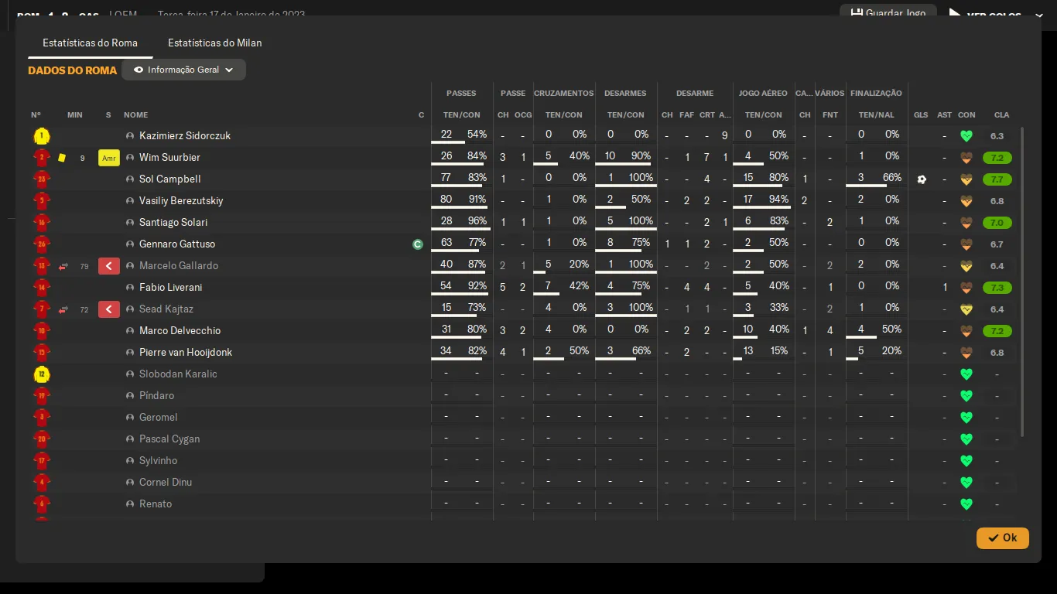Image resolution: width=1057 pixels, height=594 pixels.
Task: Click Sead Kajtaz's substitution swap arrows icon
Action: click(63, 309)
